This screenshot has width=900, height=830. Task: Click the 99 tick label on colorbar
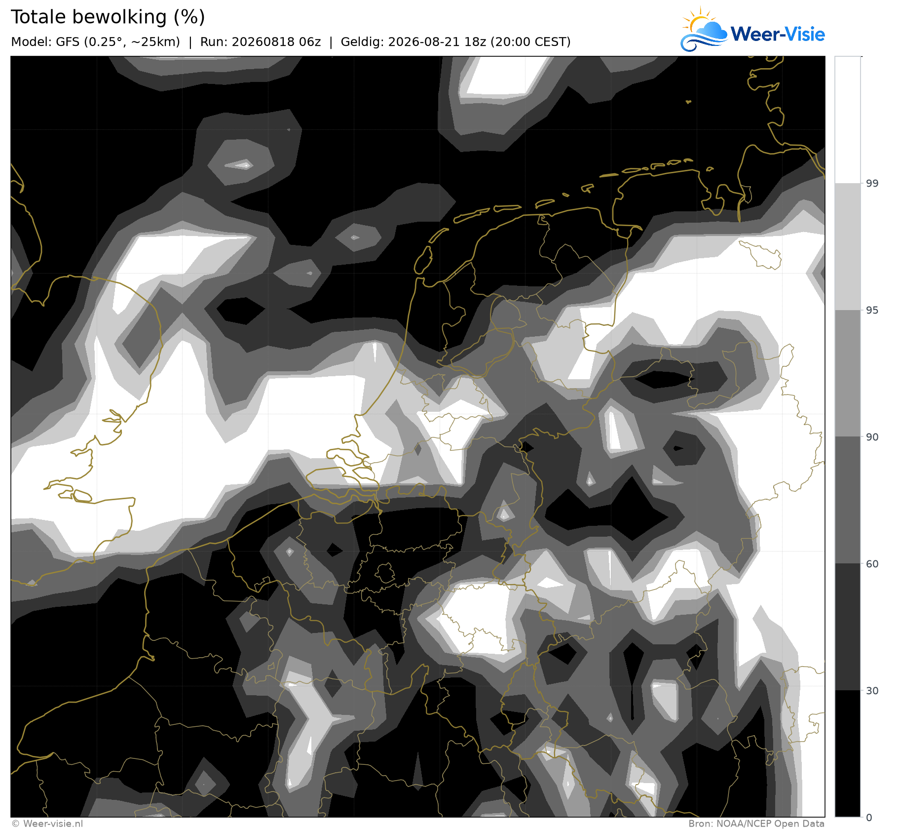tap(872, 183)
